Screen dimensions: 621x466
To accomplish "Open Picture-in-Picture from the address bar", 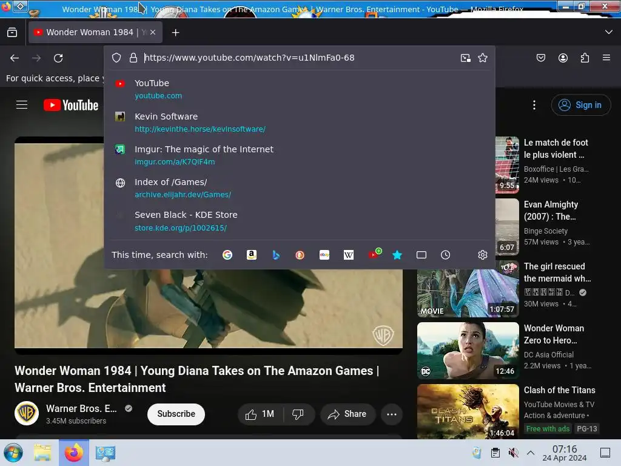I will point(465,58).
